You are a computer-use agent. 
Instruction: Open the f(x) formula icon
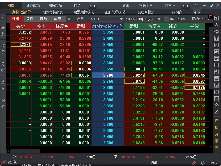click(x=216, y=99)
